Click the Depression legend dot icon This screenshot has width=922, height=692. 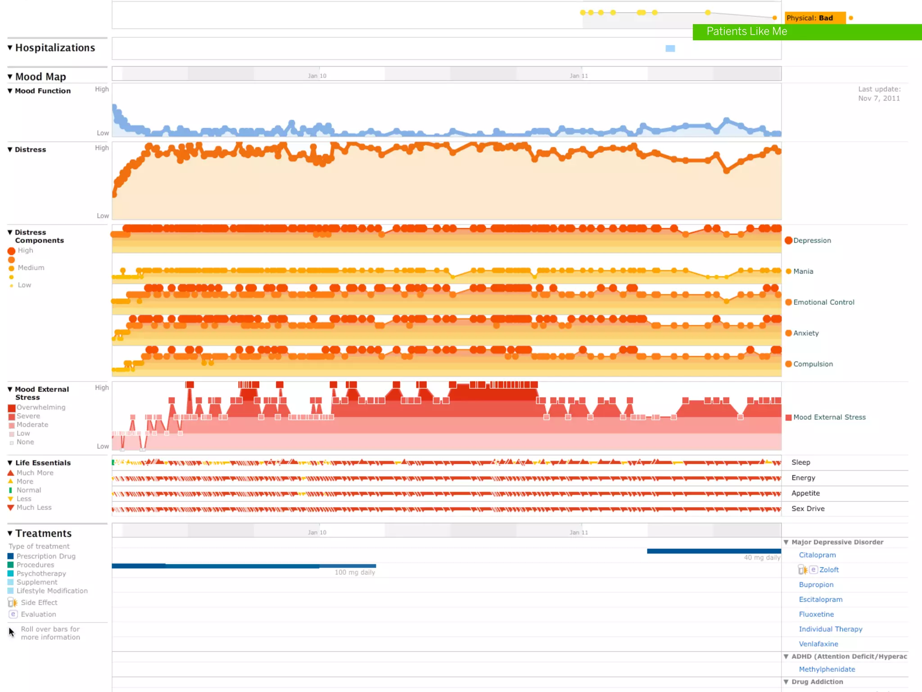[x=788, y=240]
